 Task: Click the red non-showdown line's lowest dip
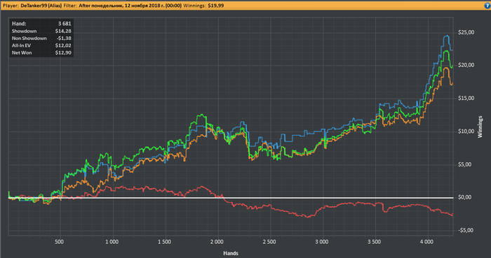coord(308,217)
